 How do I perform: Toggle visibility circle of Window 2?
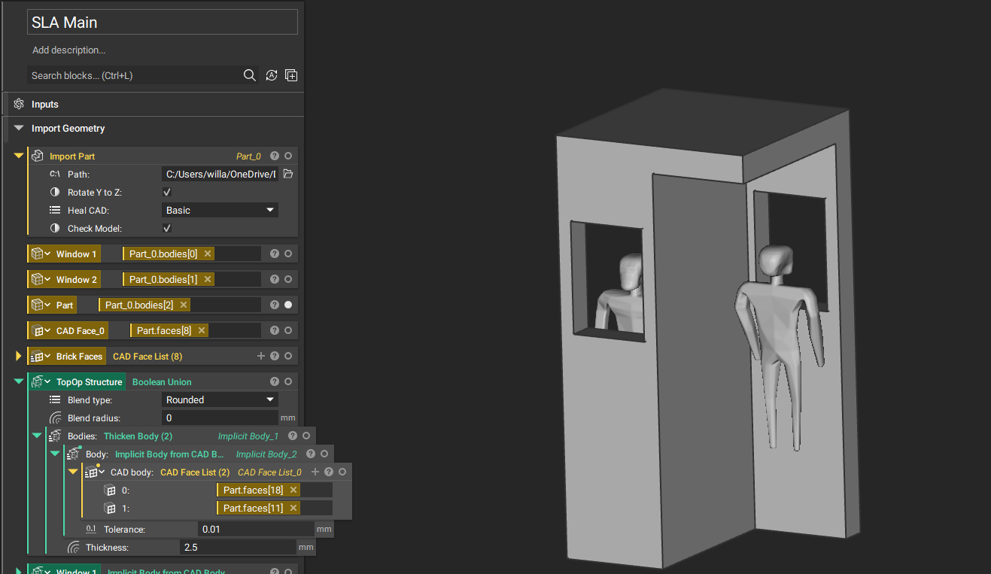tap(288, 279)
